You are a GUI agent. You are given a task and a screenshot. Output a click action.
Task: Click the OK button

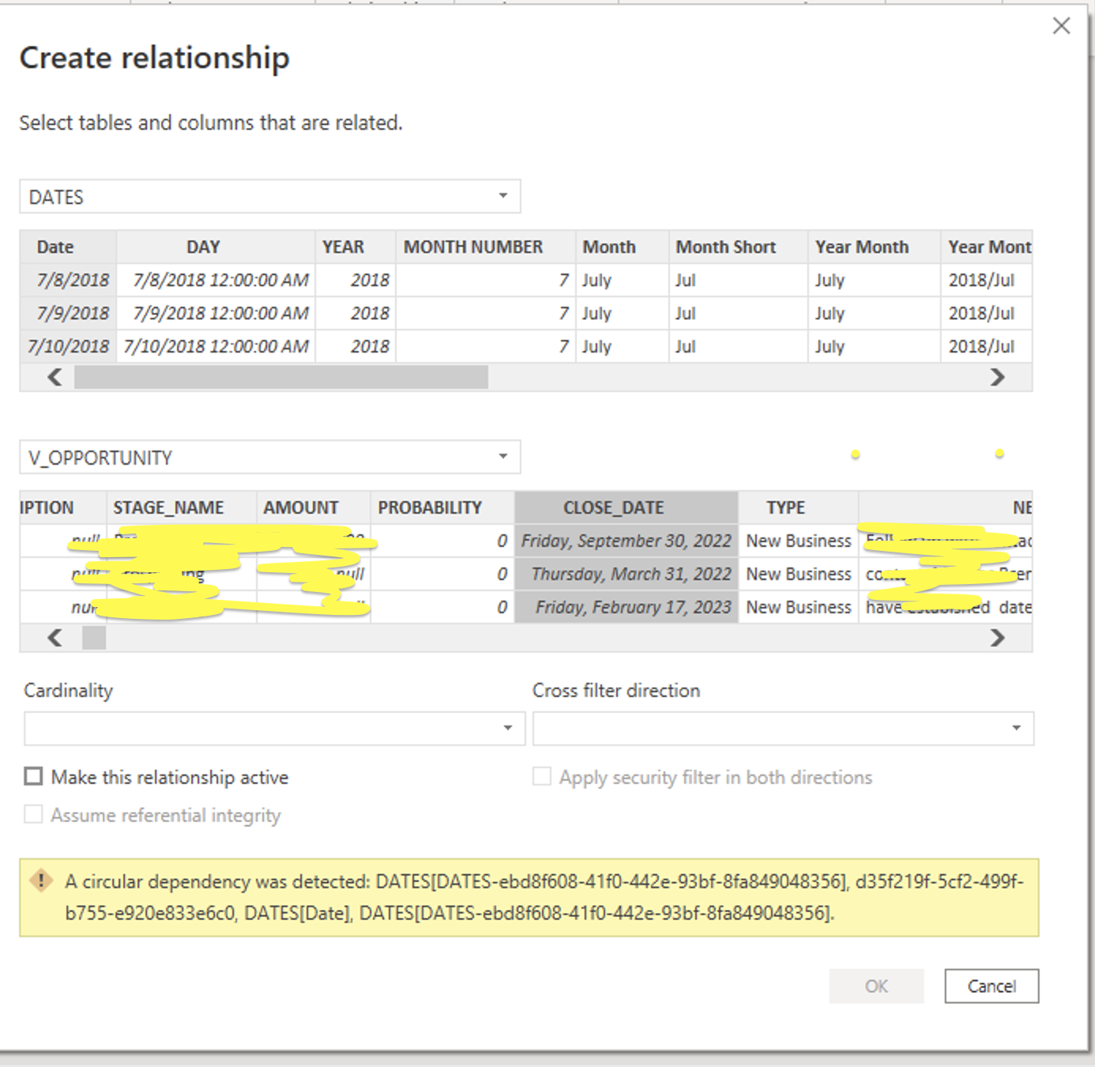click(876, 986)
